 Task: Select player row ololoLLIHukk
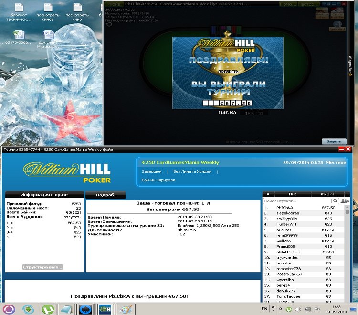tap(303, 252)
